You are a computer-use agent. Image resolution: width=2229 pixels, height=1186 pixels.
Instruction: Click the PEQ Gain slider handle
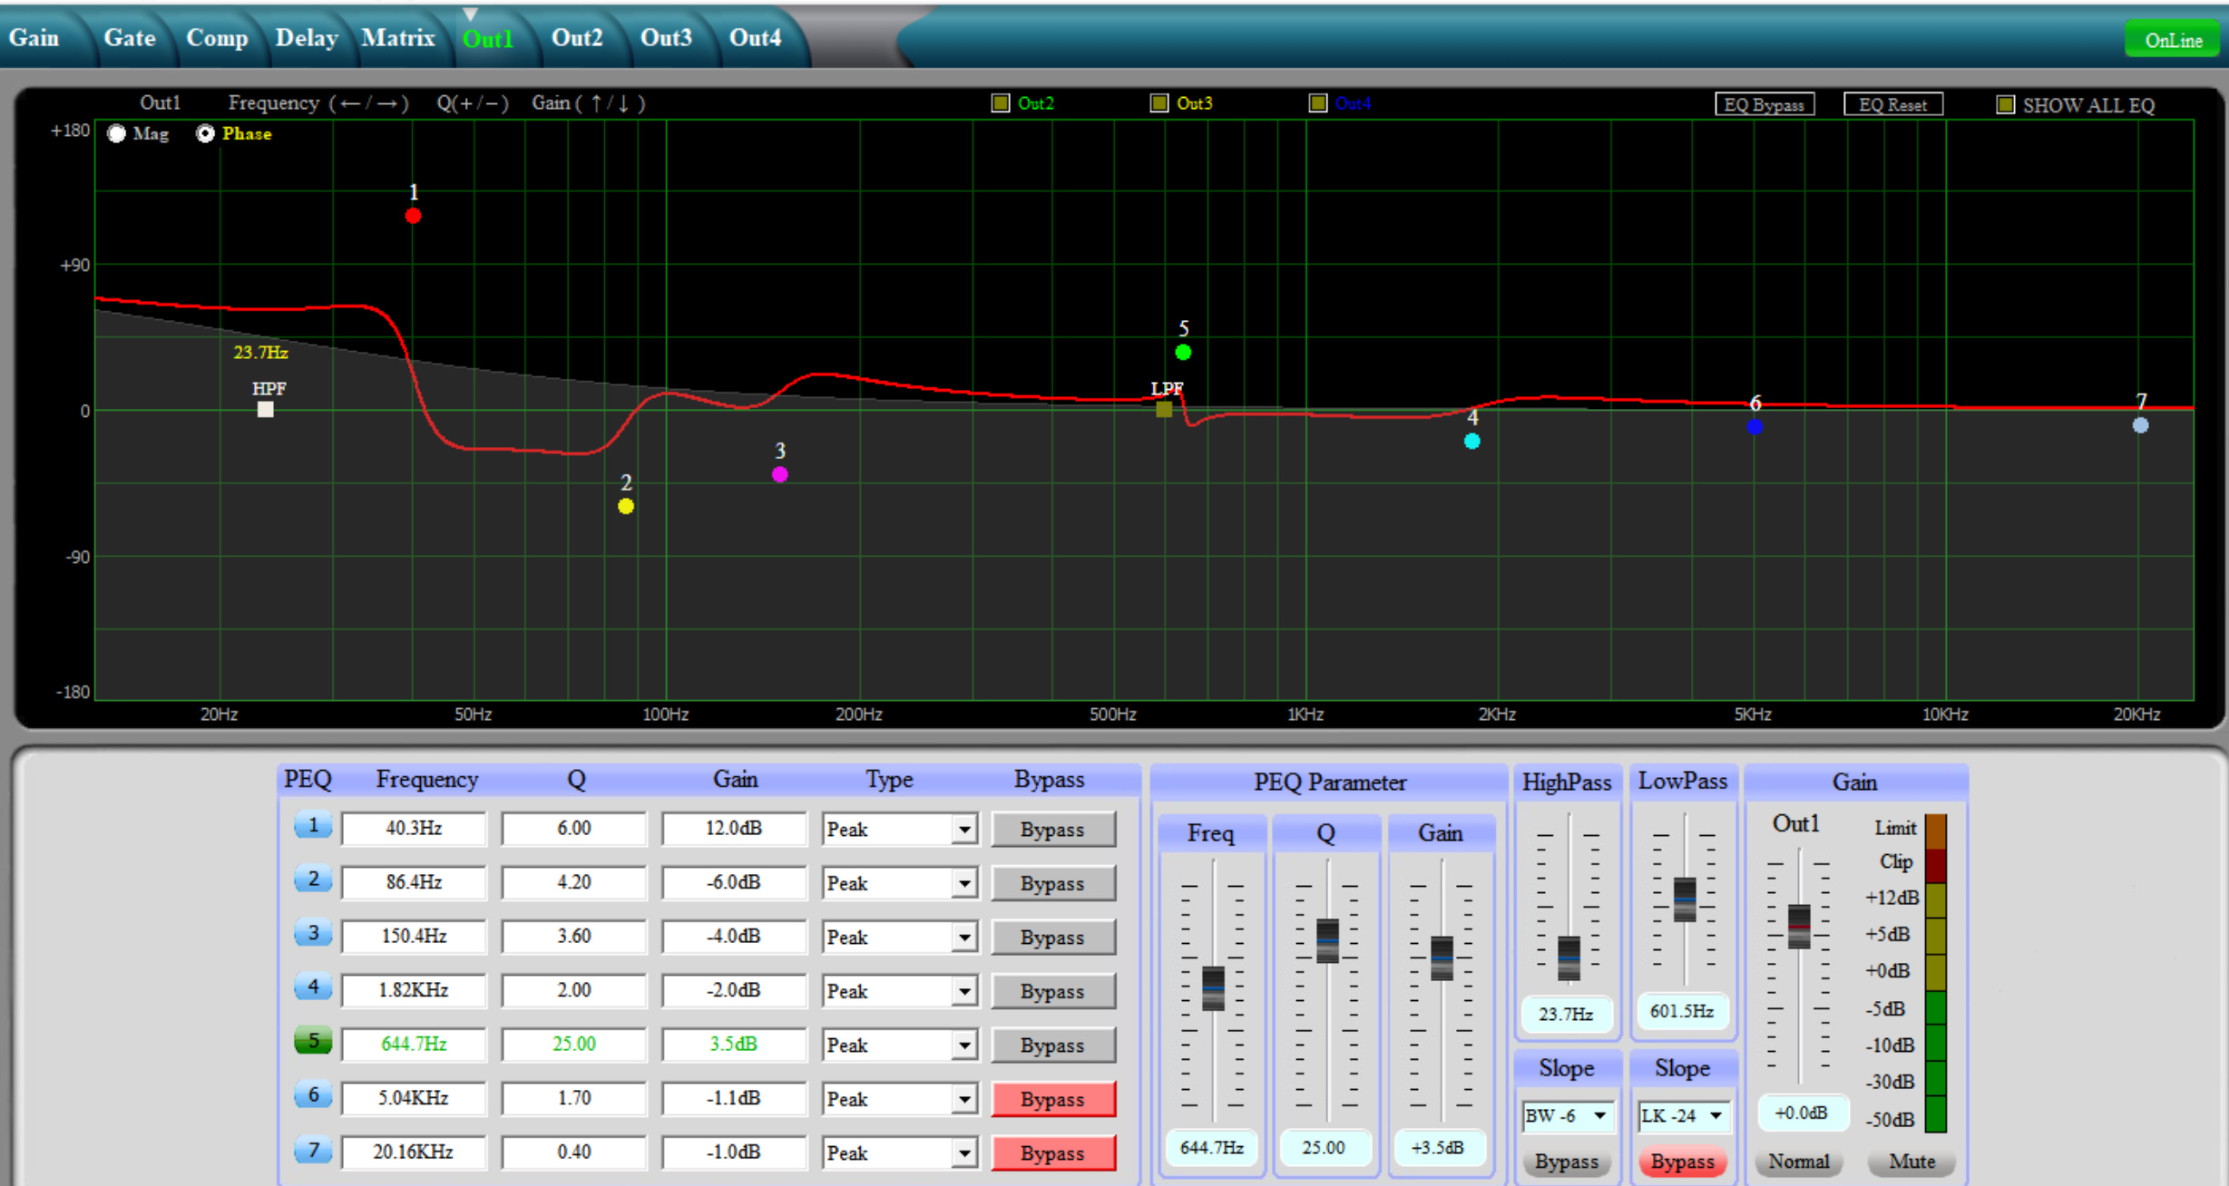point(1442,958)
